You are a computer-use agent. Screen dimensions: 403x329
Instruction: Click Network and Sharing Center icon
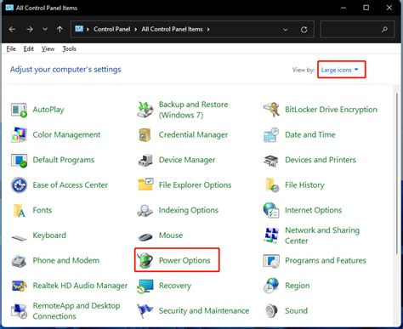coord(271,235)
